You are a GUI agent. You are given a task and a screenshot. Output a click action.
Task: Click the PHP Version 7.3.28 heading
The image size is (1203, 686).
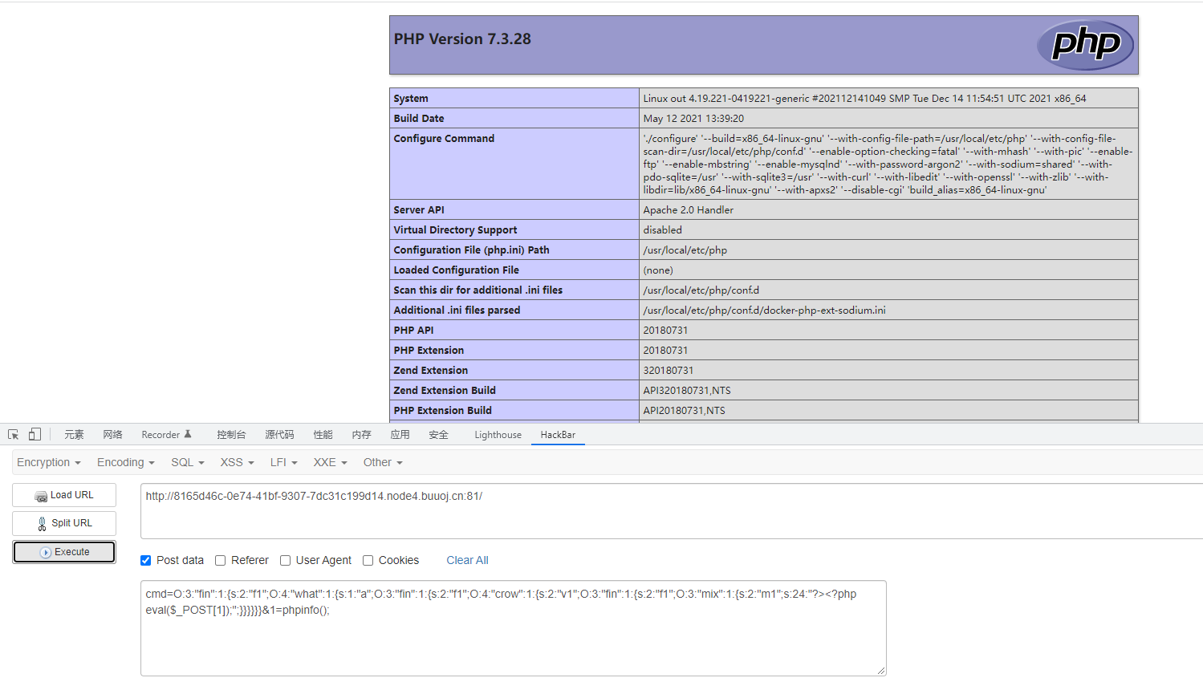[x=462, y=39]
